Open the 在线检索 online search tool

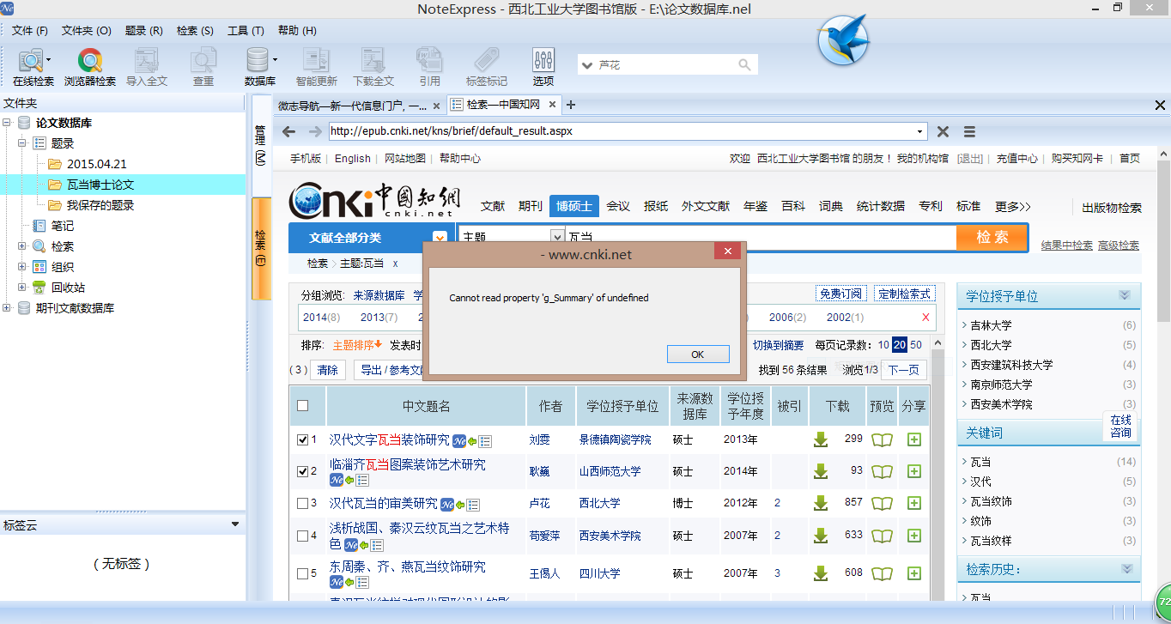[x=33, y=68]
